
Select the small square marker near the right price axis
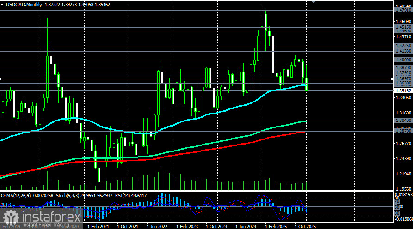[392, 79]
